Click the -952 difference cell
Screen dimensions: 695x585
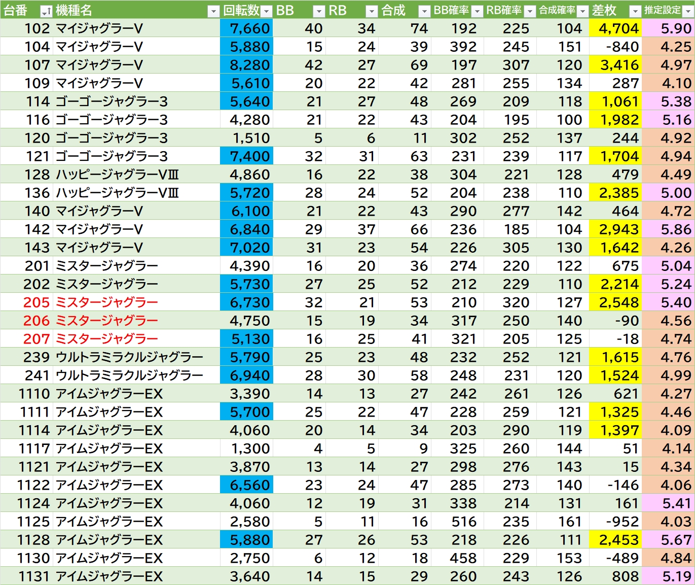coord(615,522)
